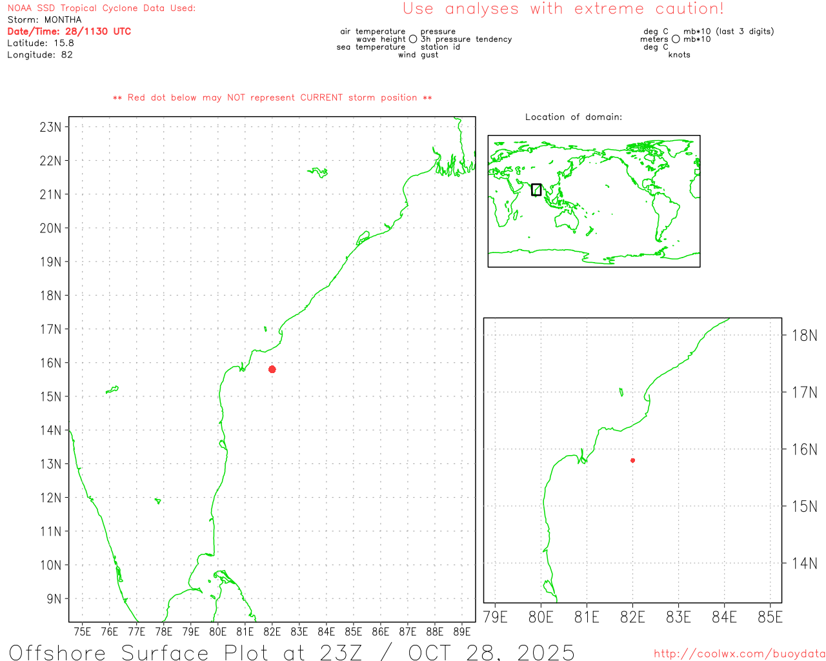
Task: Click the station model circle beside wave height
Action: [413, 39]
